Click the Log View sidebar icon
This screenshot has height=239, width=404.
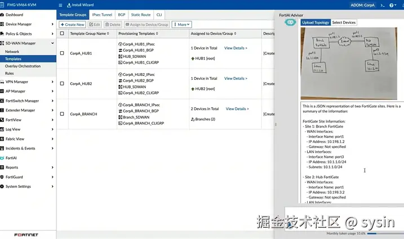pos(2,129)
